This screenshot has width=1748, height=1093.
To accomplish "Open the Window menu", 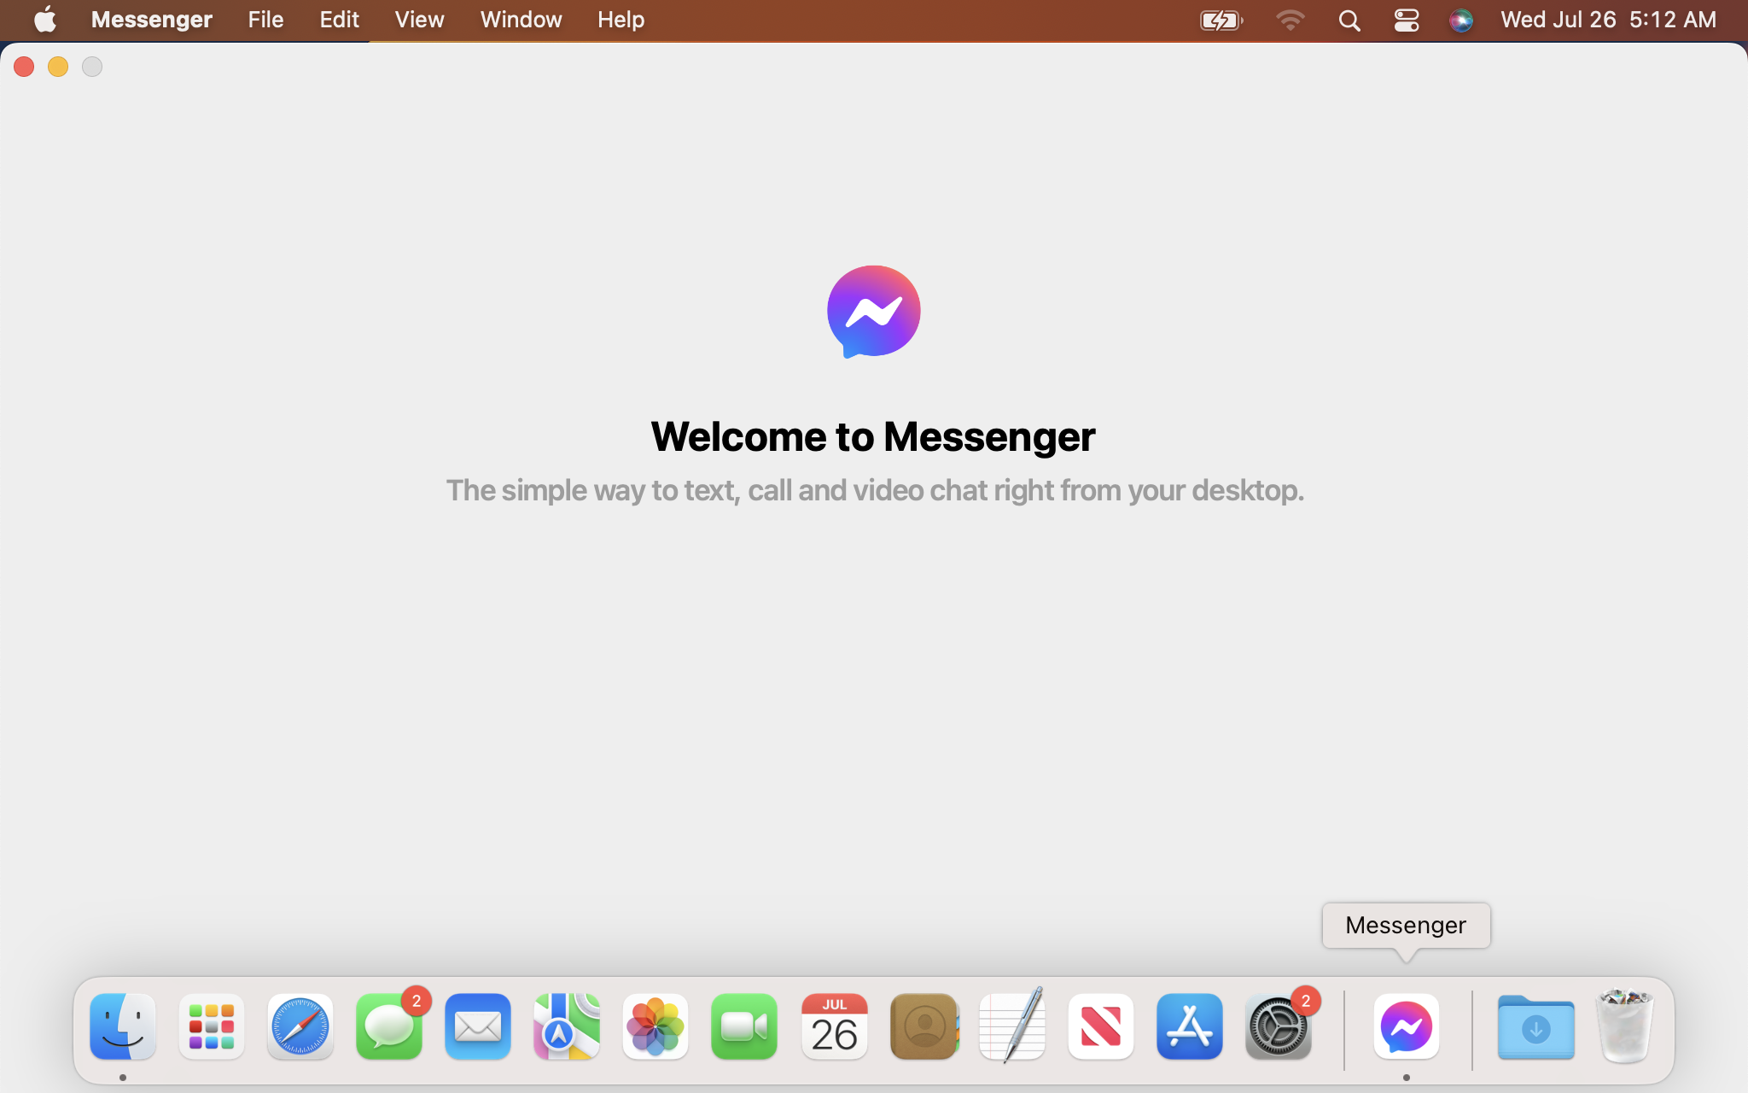I will [x=521, y=20].
